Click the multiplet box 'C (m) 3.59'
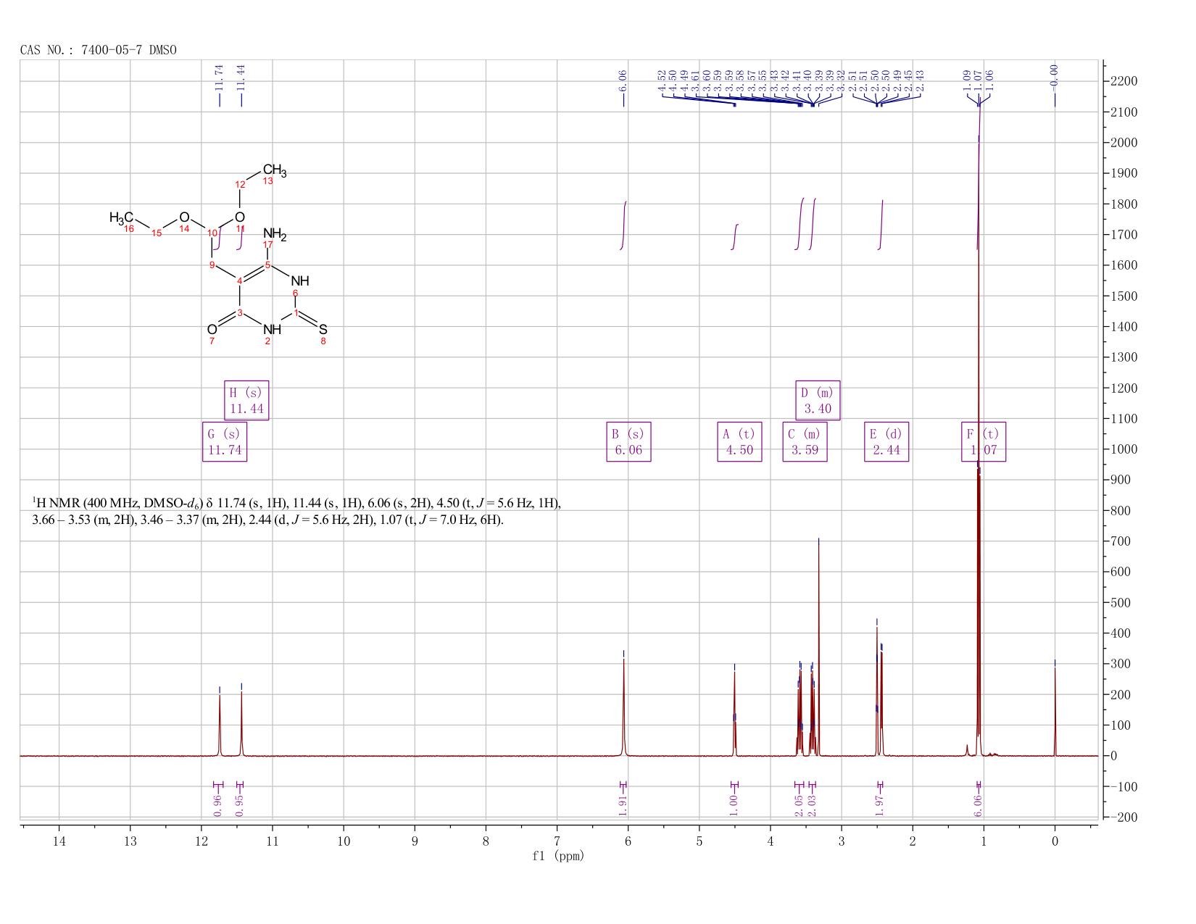 [x=805, y=441]
